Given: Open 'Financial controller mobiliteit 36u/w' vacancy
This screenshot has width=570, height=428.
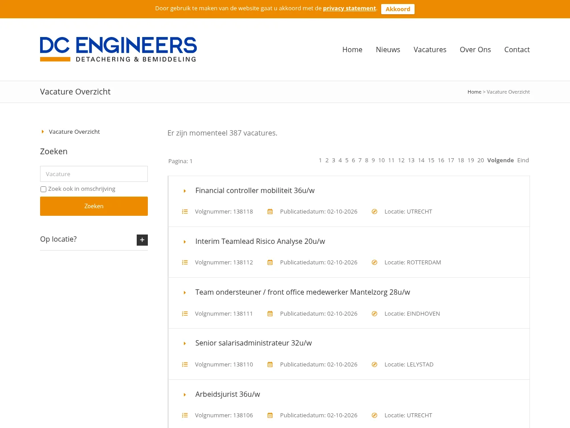Looking at the screenshot, I should coord(255,190).
